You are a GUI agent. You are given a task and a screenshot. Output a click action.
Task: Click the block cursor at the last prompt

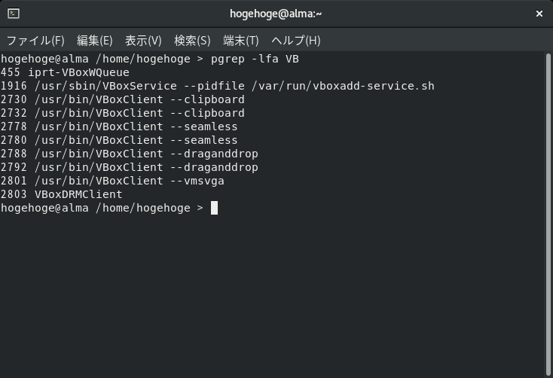pyautogui.click(x=214, y=208)
